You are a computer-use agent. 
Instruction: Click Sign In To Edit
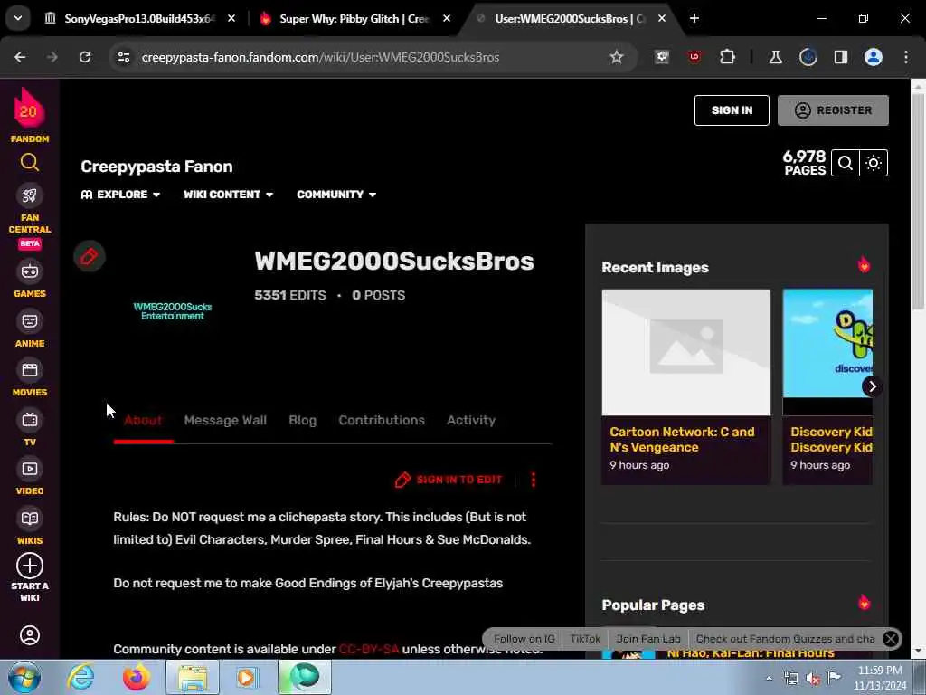449,480
